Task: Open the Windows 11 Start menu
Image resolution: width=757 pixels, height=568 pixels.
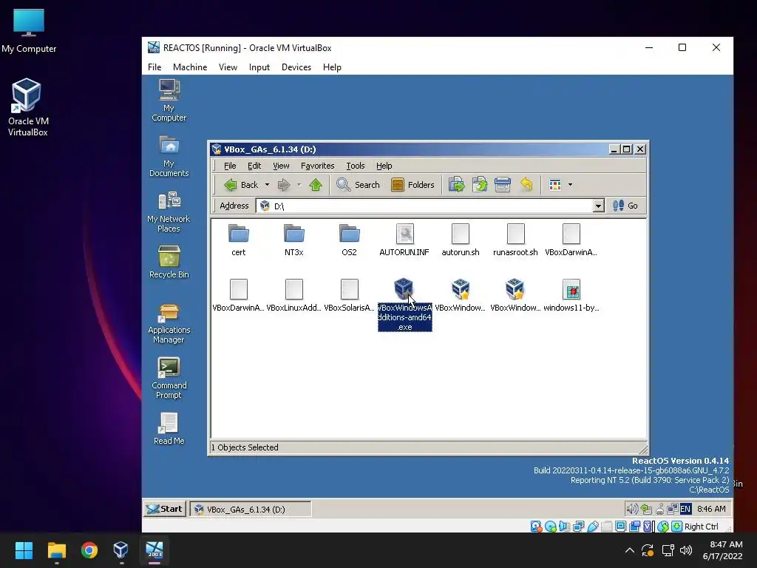Action: pos(24,550)
